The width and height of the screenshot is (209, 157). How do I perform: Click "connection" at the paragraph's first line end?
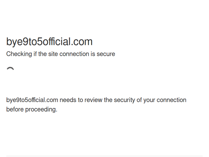tap(171, 100)
